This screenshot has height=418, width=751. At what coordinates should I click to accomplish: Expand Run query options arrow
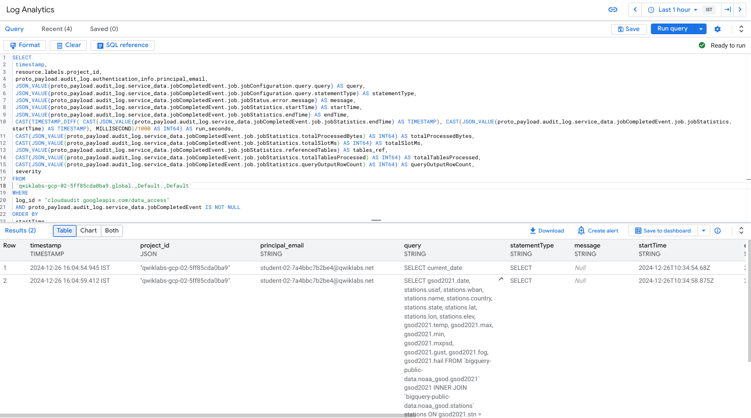click(x=701, y=29)
